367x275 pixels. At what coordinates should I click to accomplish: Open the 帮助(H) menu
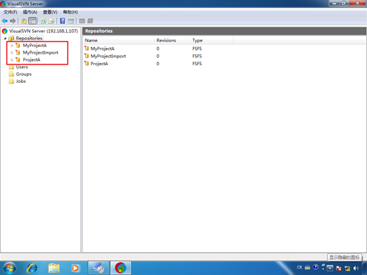(x=70, y=12)
